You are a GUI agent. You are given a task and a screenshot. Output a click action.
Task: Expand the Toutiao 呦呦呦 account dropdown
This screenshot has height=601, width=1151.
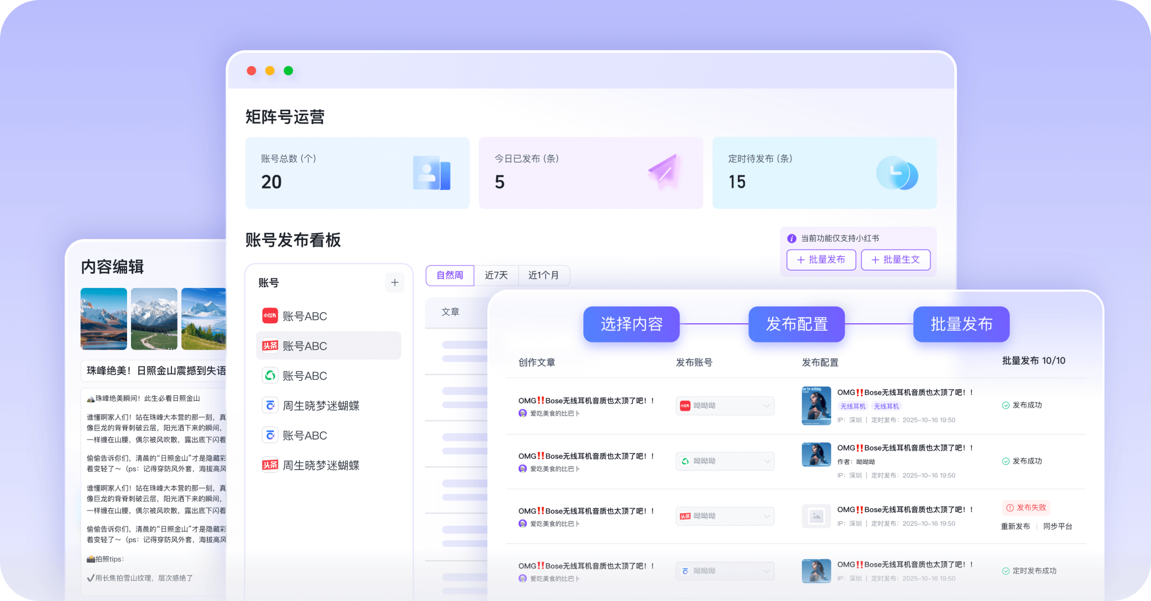(724, 516)
